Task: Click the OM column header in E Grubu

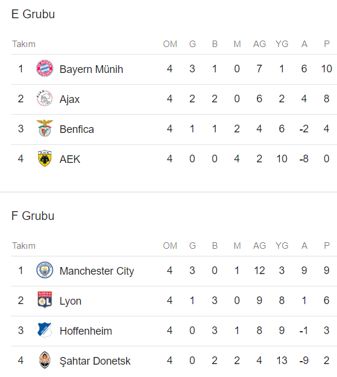Action: click(x=170, y=44)
